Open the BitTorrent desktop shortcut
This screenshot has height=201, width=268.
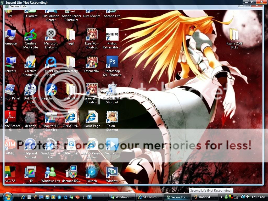point(30,14)
